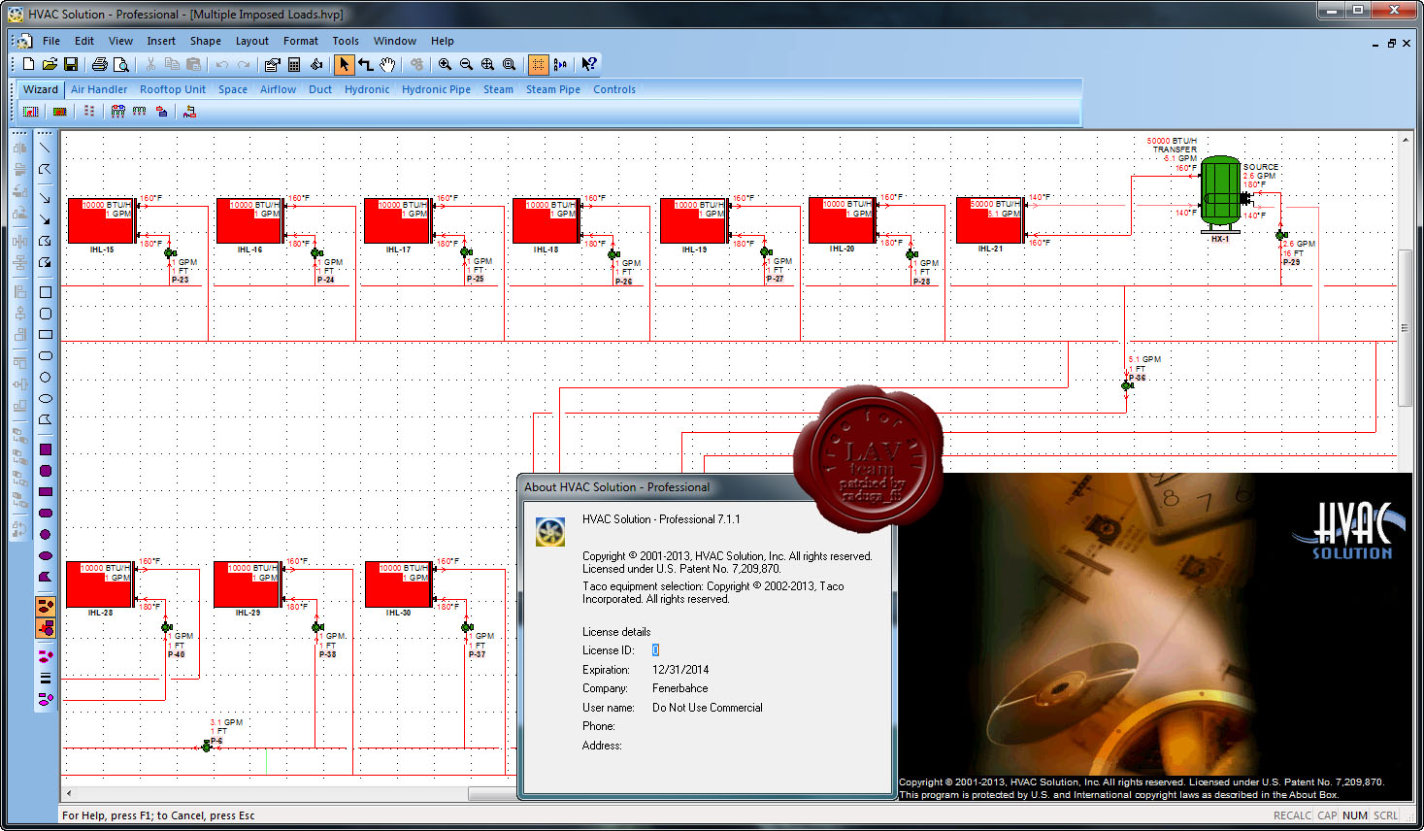The width and height of the screenshot is (1424, 831).
Task: Select the empty circle shape tool
Action: 45,377
